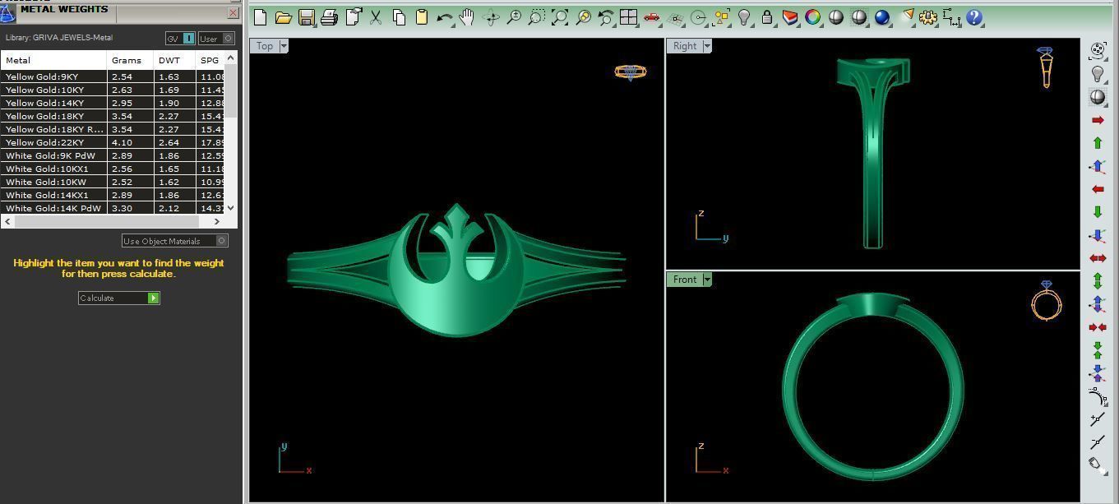Select Yellow Gold:14KY row
Screen dimensions: 1119x504
pos(113,103)
